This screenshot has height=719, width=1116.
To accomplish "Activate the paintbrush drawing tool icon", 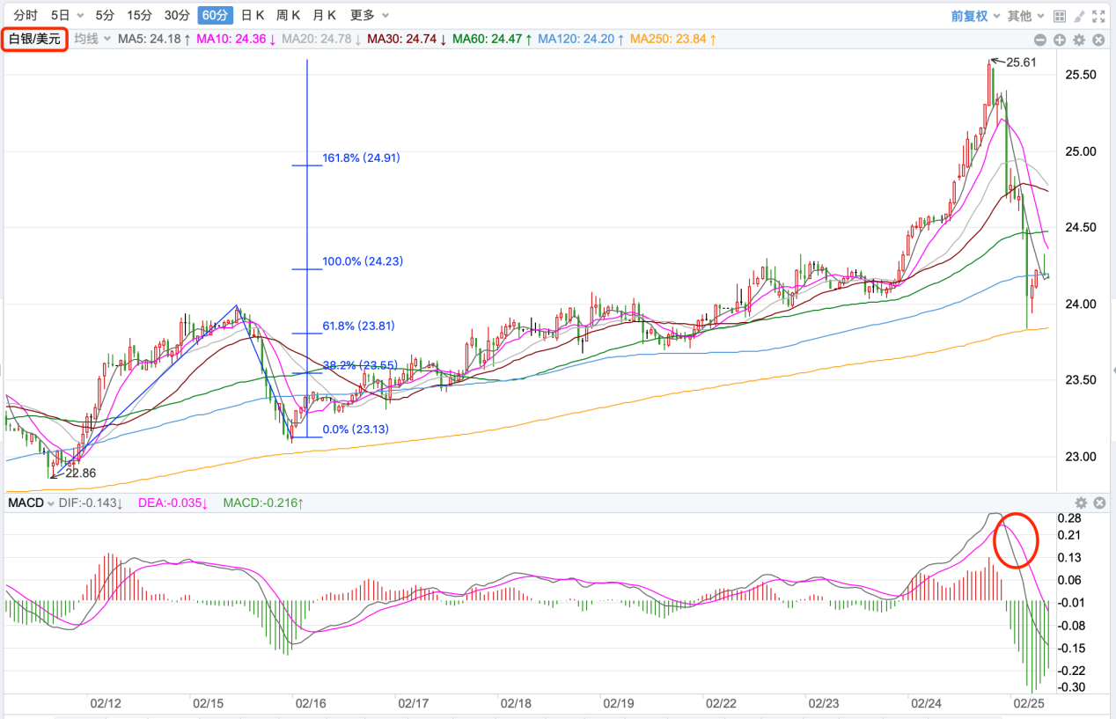I will click(1079, 16).
